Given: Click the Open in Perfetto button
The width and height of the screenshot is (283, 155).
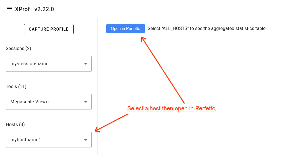Looking at the screenshot, I should click(x=126, y=29).
